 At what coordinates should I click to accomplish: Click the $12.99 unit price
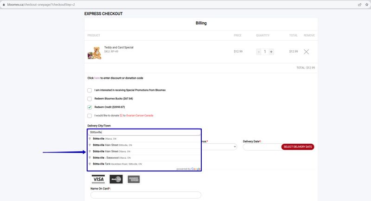point(238,51)
